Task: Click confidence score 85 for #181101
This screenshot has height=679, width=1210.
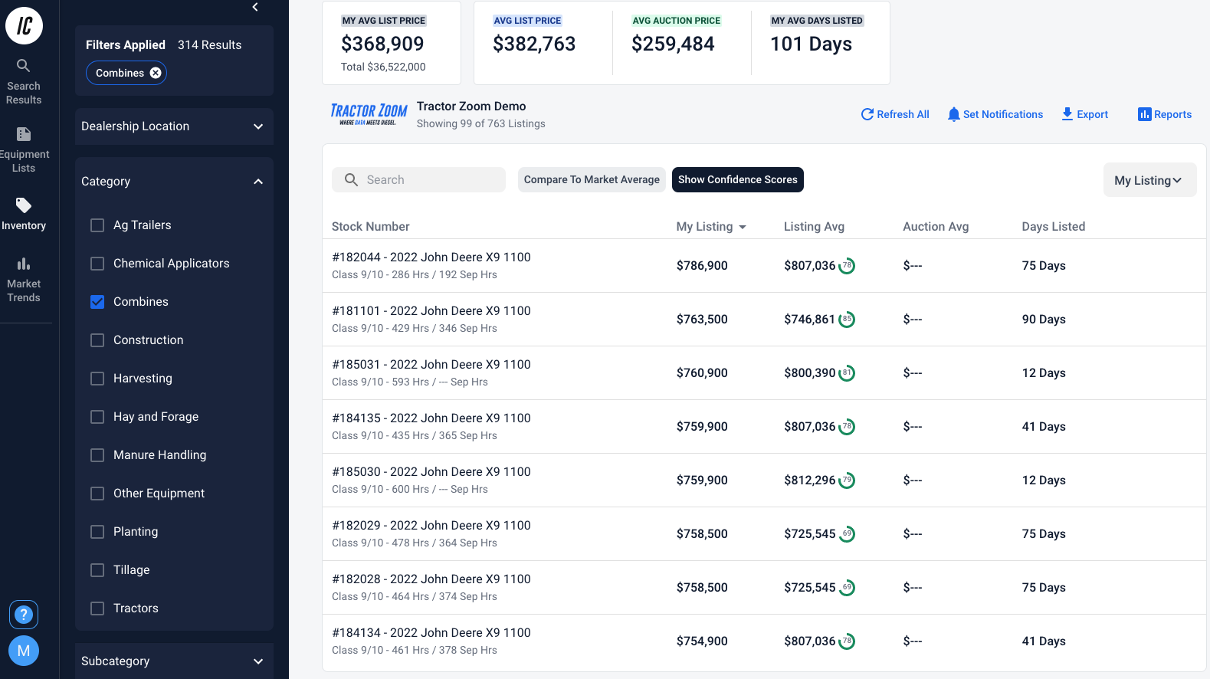Action: (847, 320)
